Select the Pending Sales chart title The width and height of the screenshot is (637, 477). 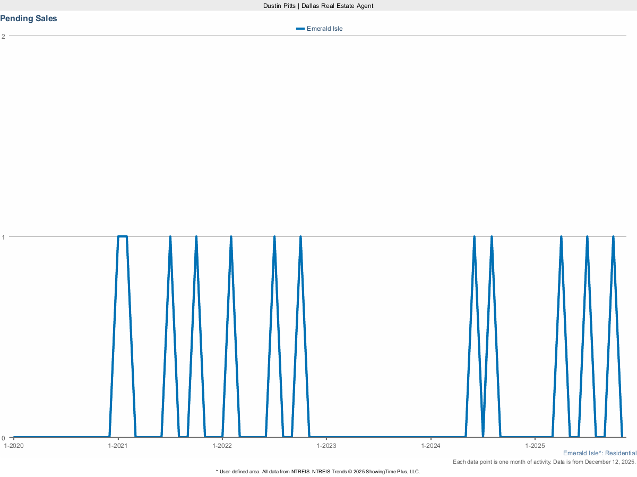pyautogui.click(x=29, y=19)
